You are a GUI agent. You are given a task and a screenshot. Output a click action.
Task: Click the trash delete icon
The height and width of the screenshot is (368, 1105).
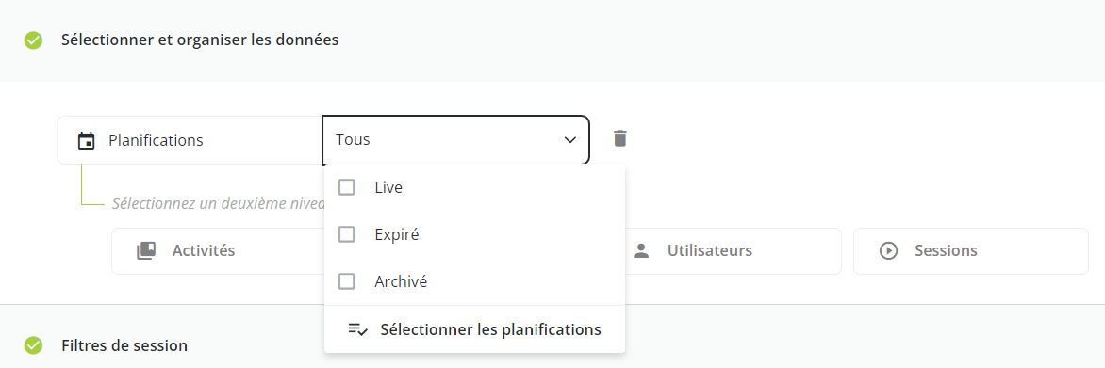tap(619, 138)
